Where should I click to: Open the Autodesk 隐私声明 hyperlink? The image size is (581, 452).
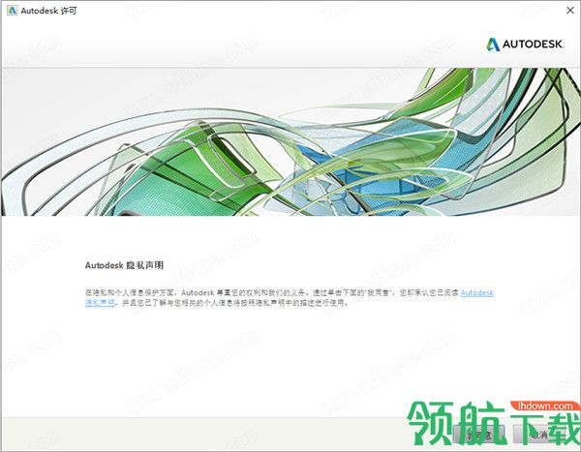(x=476, y=293)
